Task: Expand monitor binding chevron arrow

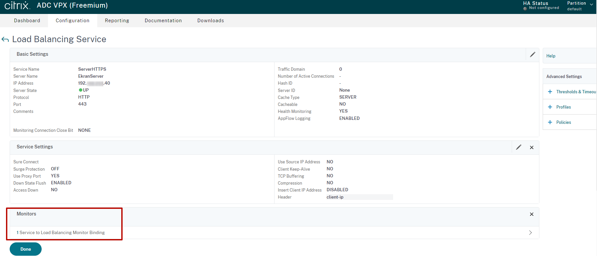Action: coord(530,233)
